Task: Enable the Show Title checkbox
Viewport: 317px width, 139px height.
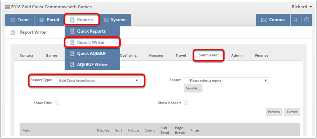Action: point(57,103)
